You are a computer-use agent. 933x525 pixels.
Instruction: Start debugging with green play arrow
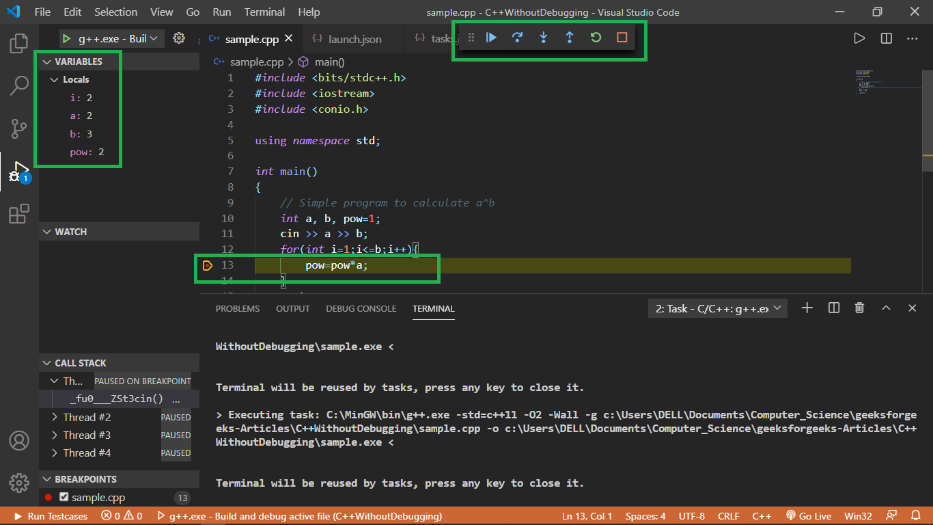[68, 38]
